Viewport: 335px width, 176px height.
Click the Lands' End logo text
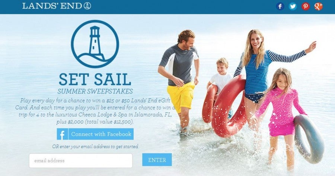52,6
